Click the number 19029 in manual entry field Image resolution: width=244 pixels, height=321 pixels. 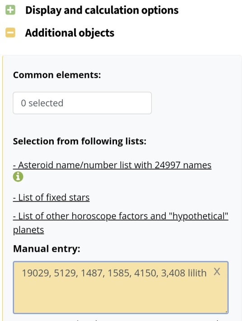(x=35, y=273)
